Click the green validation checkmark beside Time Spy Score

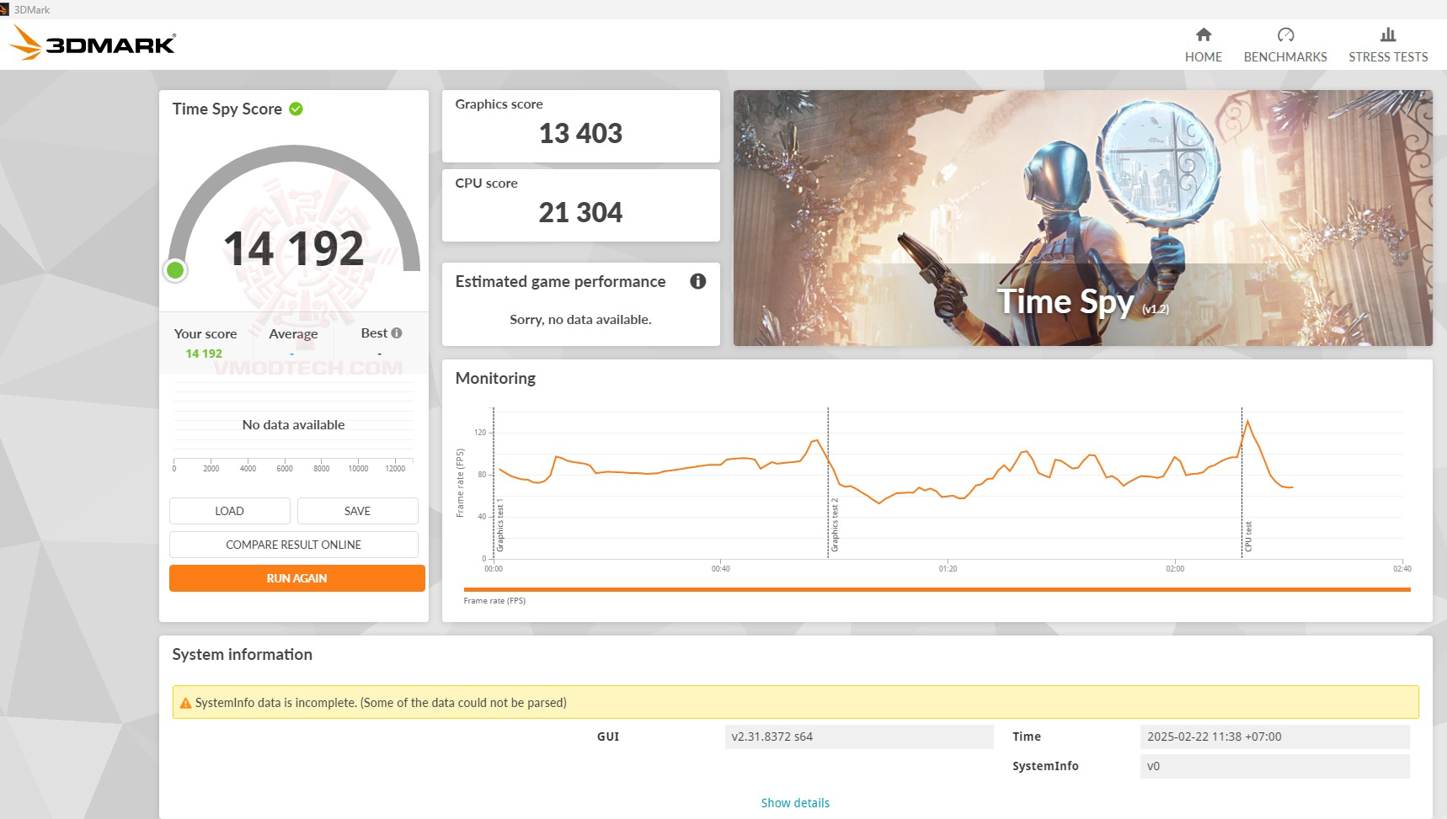(x=296, y=109)
